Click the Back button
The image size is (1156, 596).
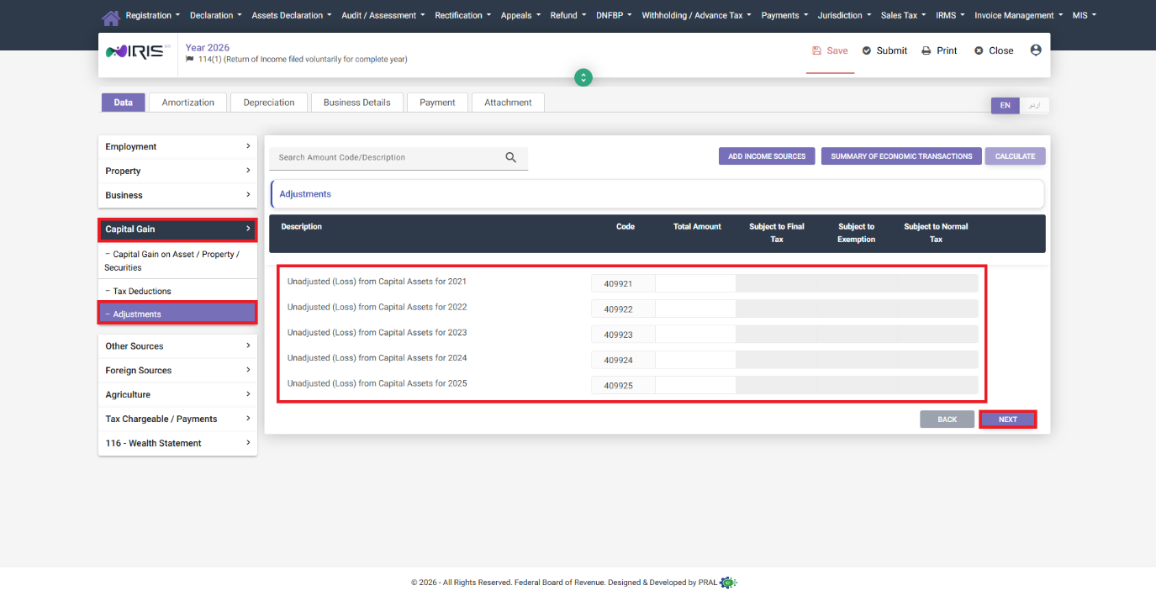pyautogui.click(x=947, y=419)
